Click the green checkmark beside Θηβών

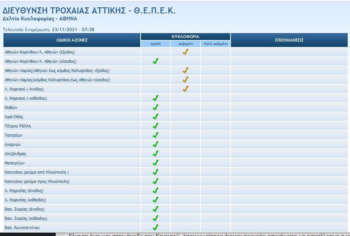156,107
